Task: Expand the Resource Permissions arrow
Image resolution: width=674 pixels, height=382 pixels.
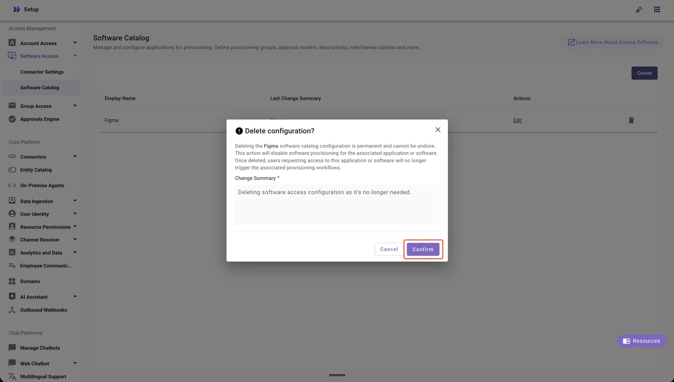Action: [75, 226]
